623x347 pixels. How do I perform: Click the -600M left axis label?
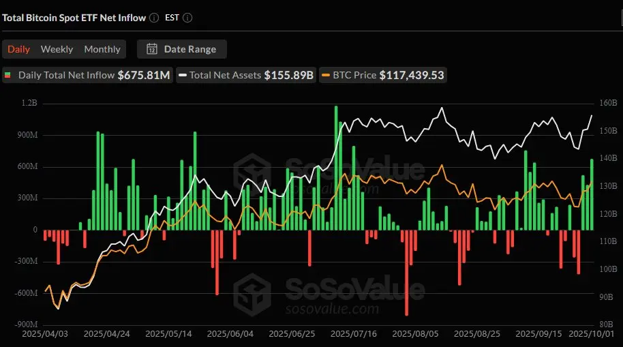point(27,293)
